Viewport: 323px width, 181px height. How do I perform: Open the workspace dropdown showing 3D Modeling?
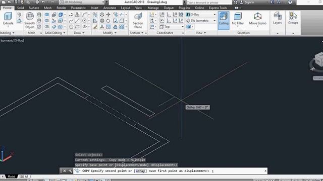[82, 2]
